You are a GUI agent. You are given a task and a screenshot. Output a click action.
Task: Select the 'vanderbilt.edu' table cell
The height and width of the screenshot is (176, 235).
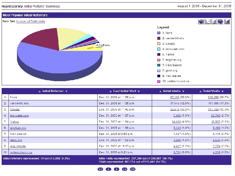(x=53, y=103)
